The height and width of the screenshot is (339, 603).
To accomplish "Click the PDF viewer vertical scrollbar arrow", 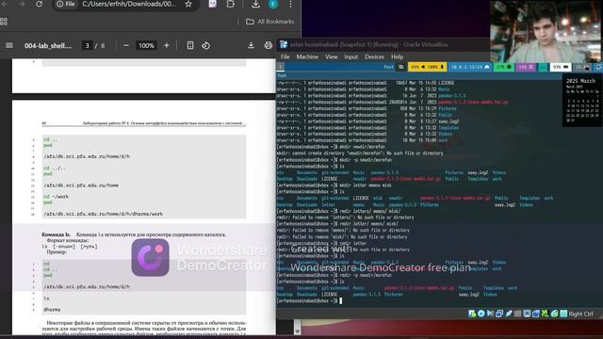I will 298,331.
